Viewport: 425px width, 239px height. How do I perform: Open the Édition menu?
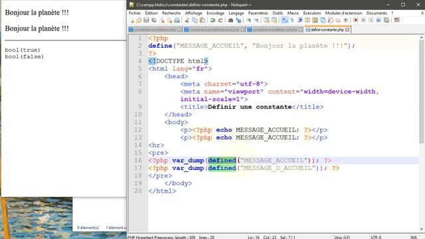(x=151, y=13)
